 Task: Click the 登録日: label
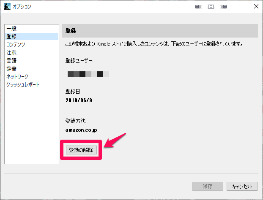(74, 92)
